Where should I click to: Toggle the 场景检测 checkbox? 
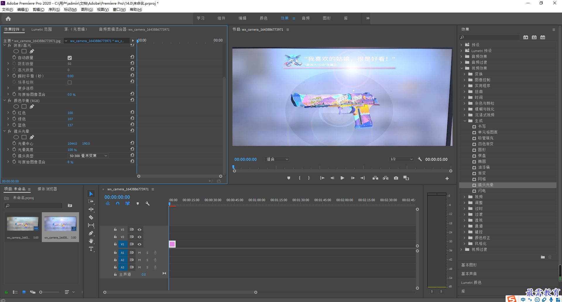click(x=70, y=82)
